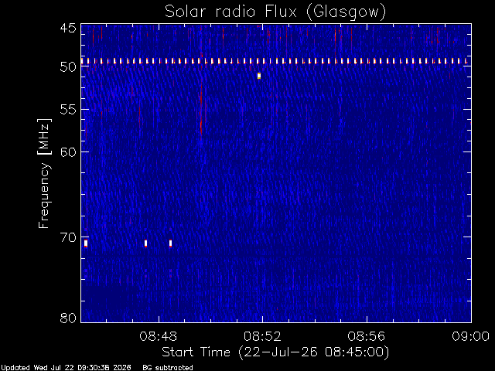Screen dimensions: 495x371
Task: Select the 08:48 time axis label
Action: (x=158, y=336)
